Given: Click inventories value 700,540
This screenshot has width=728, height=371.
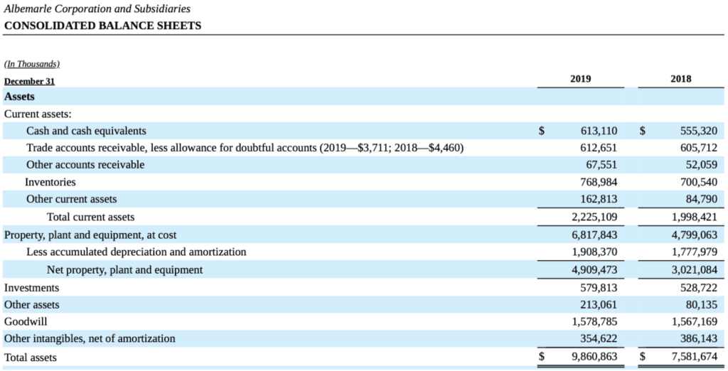Looking at the screenshot, I should pyautogui.click(x=699, y=182).
